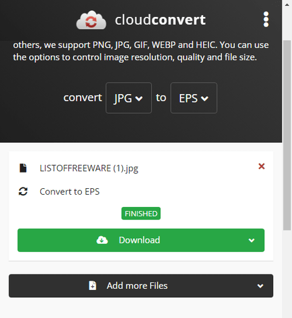The image size is (292, 318).
Task: Click the cloud download icon
Action: point(102,240)
